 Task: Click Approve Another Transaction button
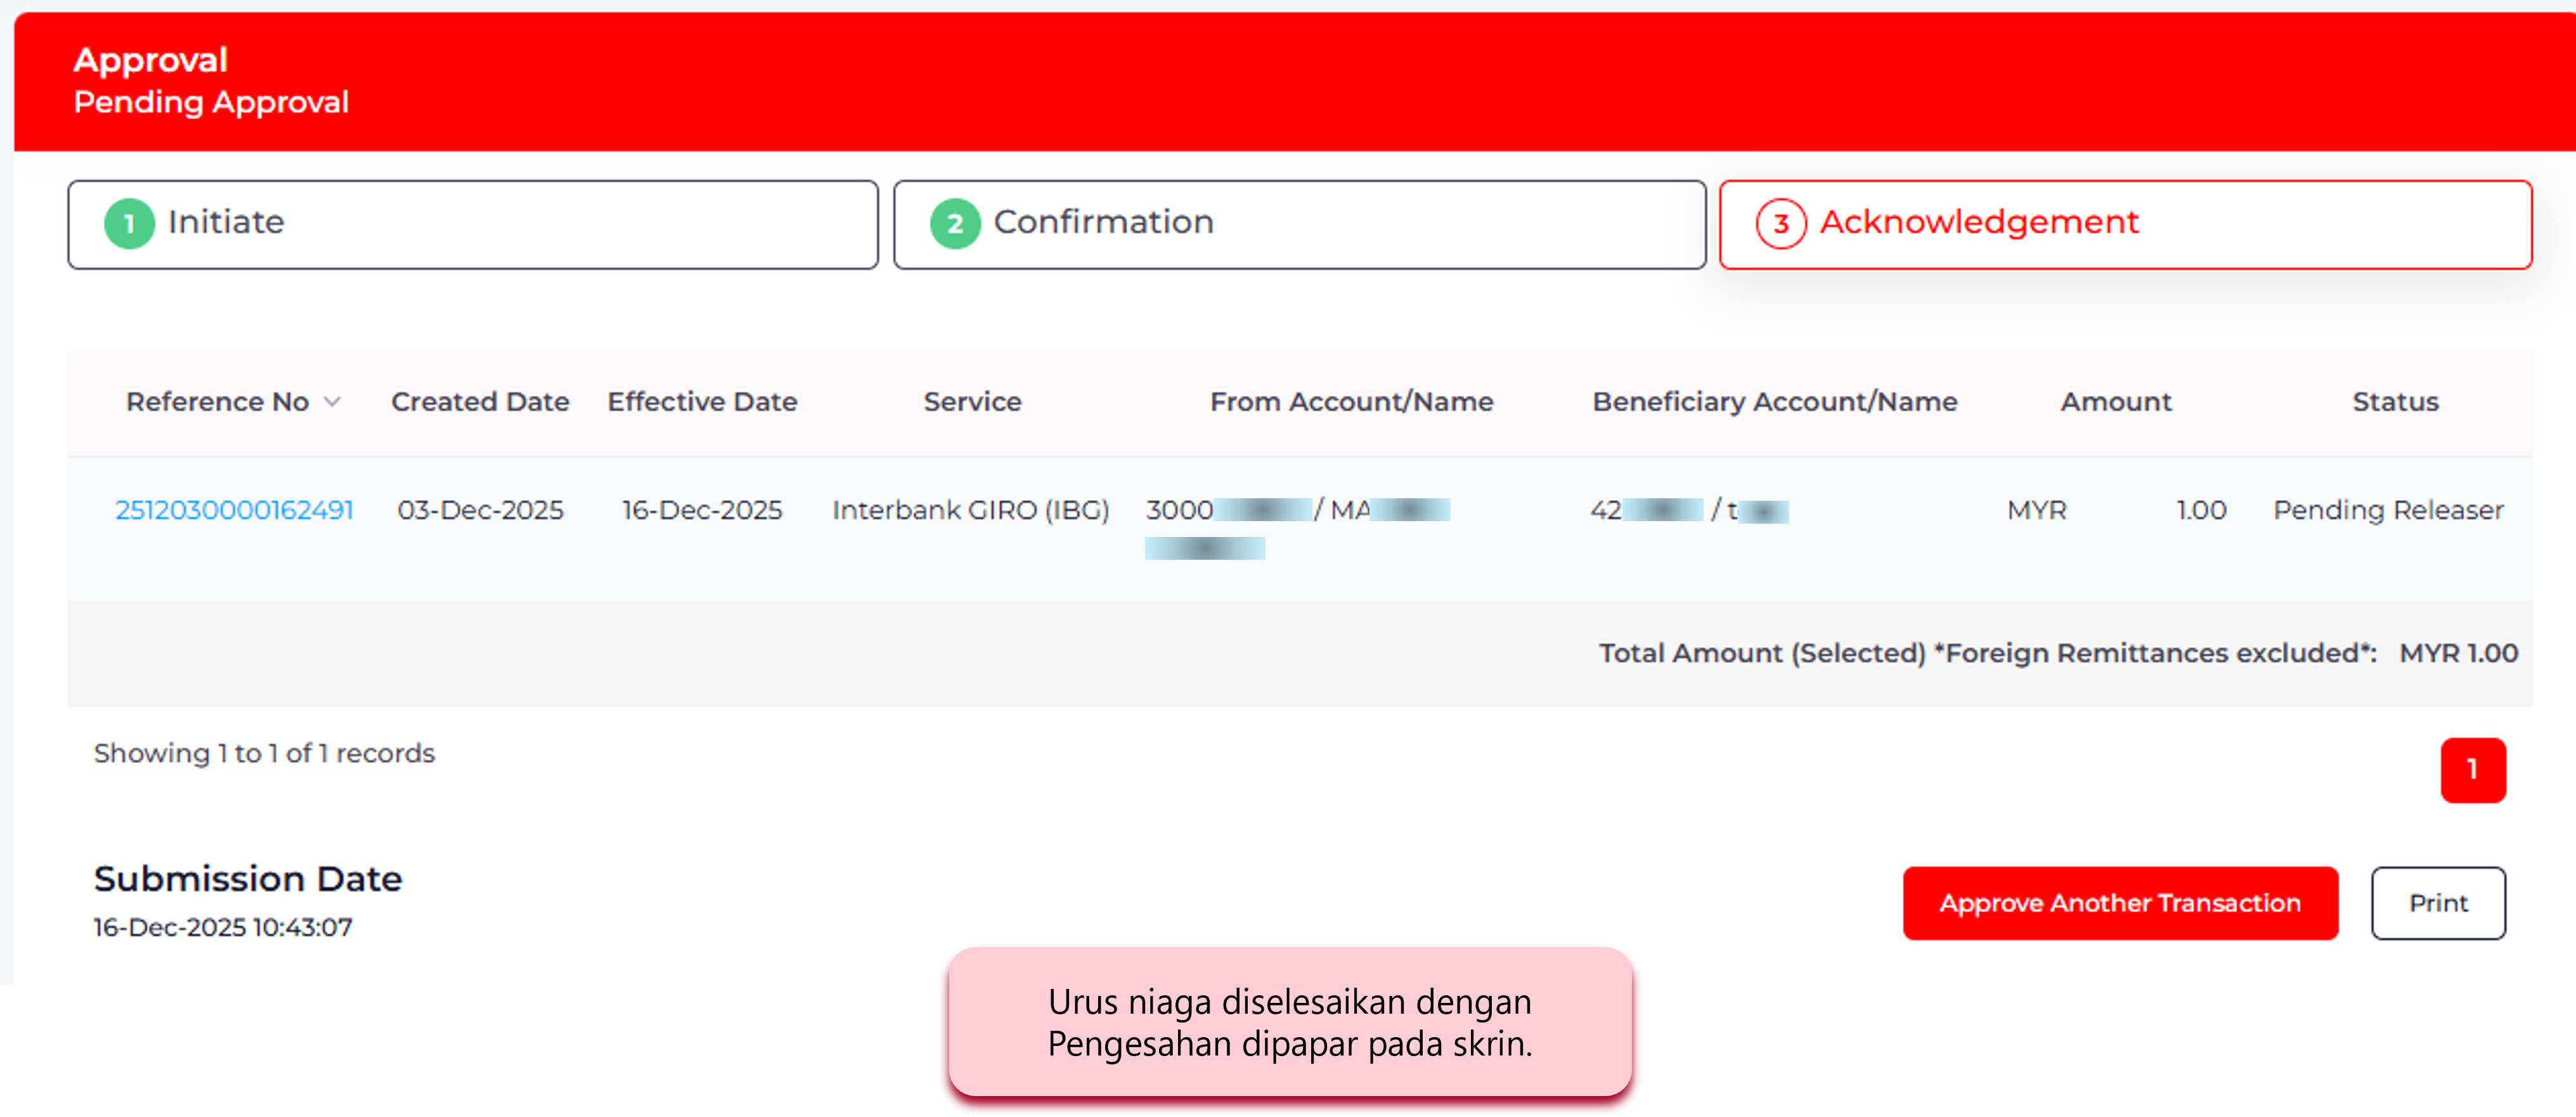(2120, 903)
